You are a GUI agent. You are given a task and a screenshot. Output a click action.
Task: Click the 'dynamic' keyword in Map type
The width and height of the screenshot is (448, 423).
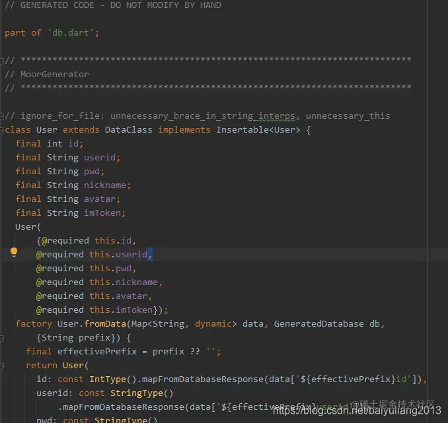point(213,324)
